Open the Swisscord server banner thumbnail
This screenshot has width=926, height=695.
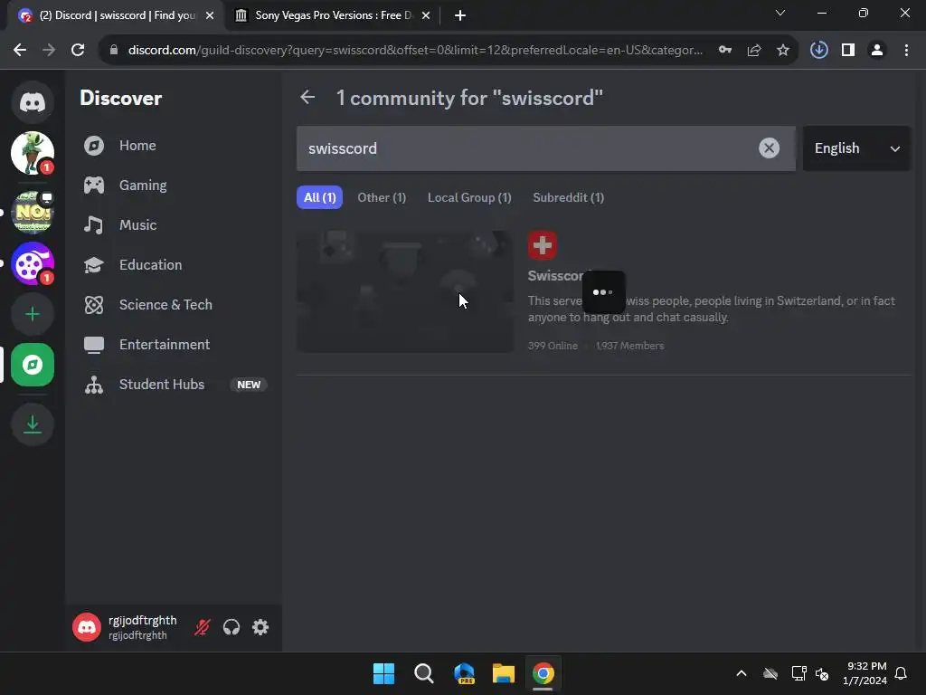(x=405, y=291)
